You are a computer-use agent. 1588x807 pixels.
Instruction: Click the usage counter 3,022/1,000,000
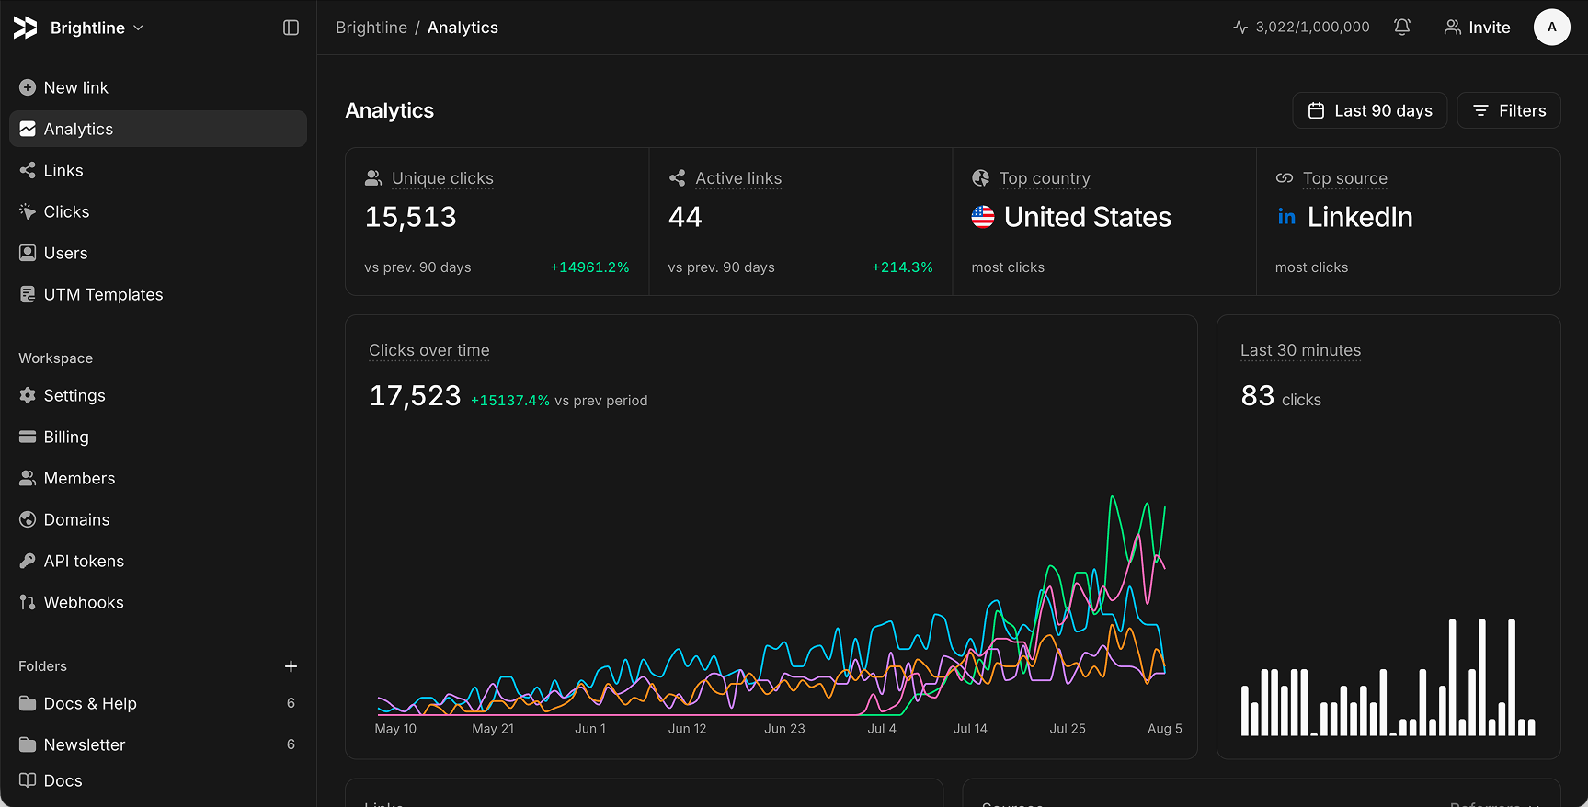click(1301, 28)
